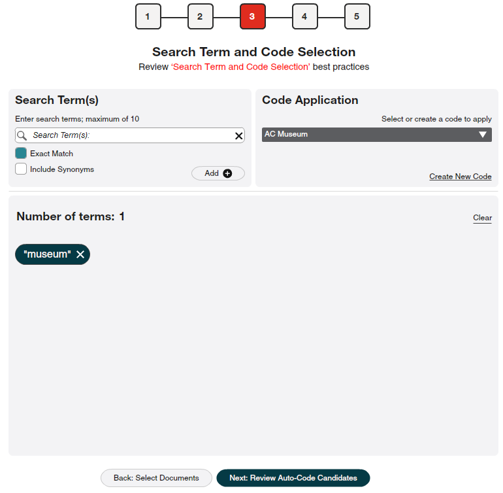Go back to Select Documents

[156, 478]
